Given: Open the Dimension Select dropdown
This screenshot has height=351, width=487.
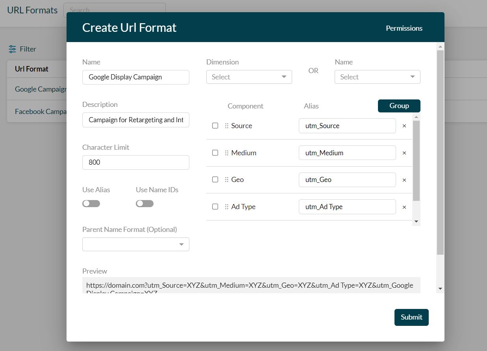Looking at the screenshot, I should pos(249,77).
